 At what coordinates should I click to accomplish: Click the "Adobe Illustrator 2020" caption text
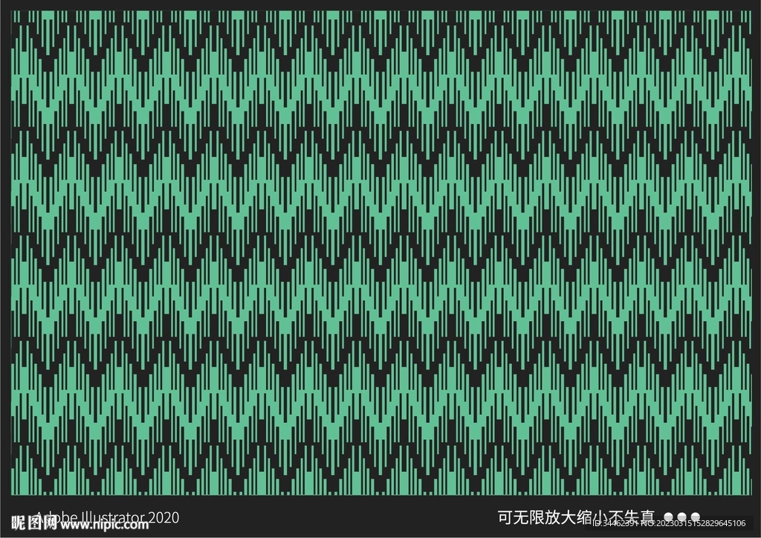107,518
